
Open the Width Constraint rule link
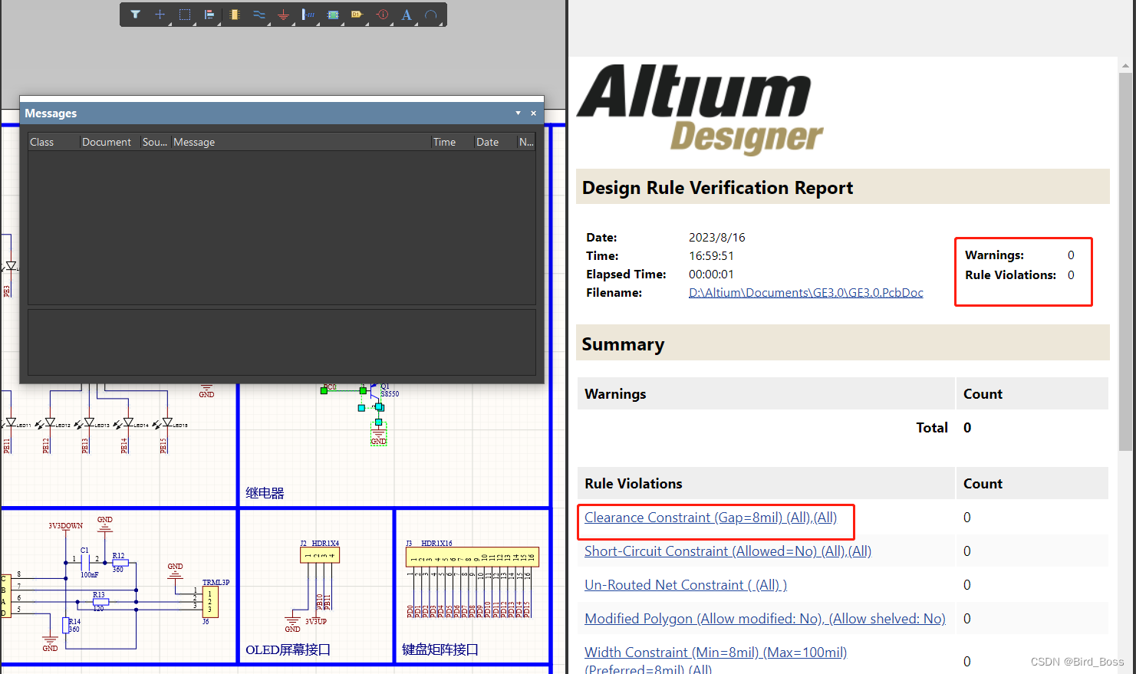(716, 660)
